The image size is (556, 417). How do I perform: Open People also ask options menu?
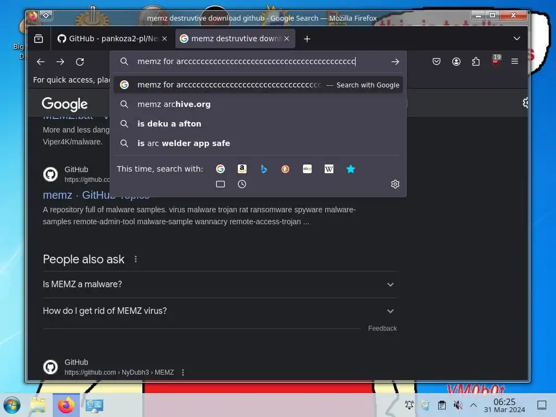click(135, 259)
